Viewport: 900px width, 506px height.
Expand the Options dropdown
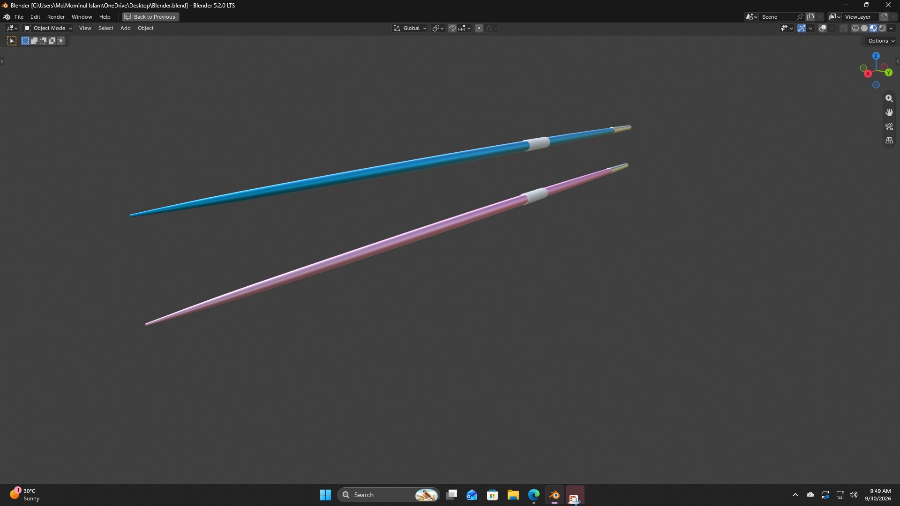click(881, 41)
